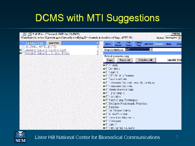Open info icon for Excitatory Postsynaptic Potentials
Viewport: 195px width, 146px height.
tap(104, 104)
